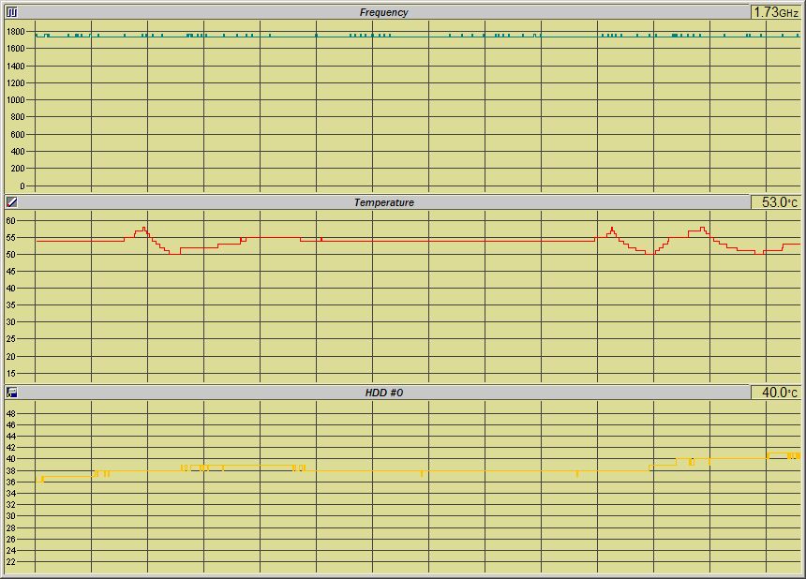
Task: Click the 1.73GHz frequency readout
Action: (776, 12)
